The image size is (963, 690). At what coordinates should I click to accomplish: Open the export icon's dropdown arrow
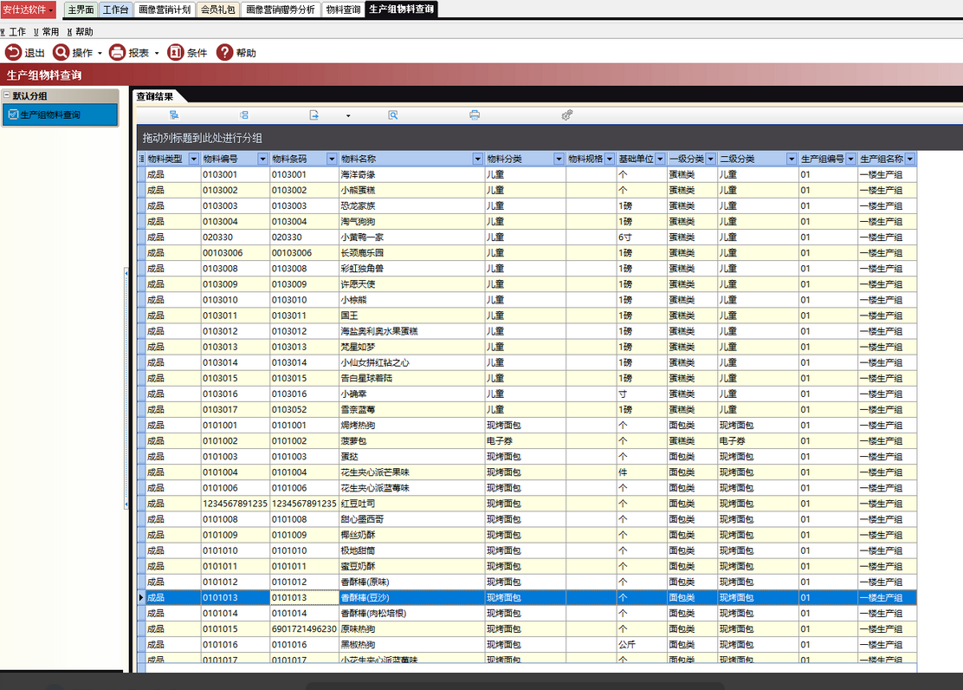348,115
